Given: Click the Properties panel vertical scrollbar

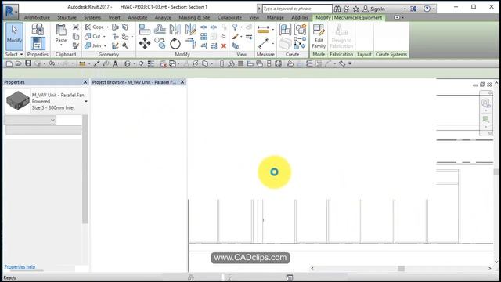Looking at the screenshot, I should click(x=85, y=169).
